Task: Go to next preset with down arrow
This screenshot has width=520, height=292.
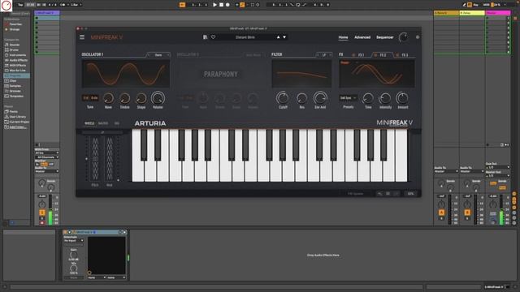Action: tap(284, 37)
